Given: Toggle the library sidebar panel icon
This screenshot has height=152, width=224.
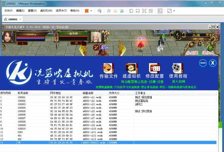Looking at the screenshot, I should [x=131, y=11].
